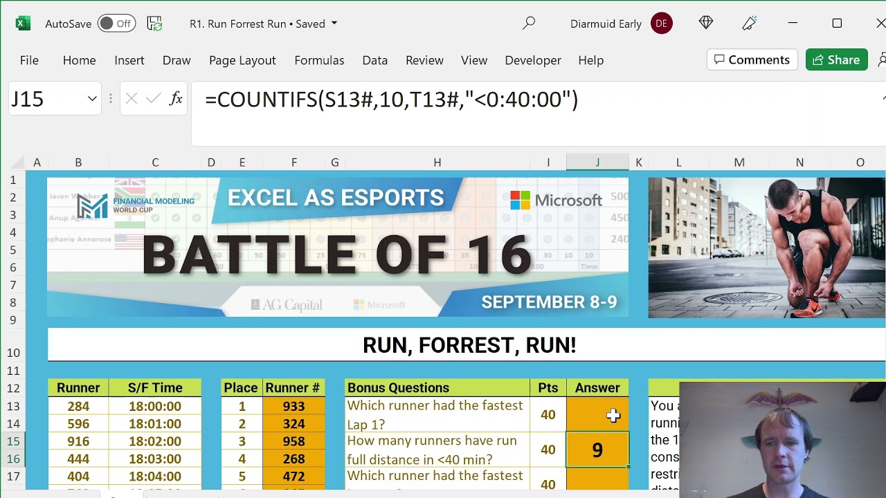
Task: Click the Battle of 16 banner image
Action: [x=338, y=248]
